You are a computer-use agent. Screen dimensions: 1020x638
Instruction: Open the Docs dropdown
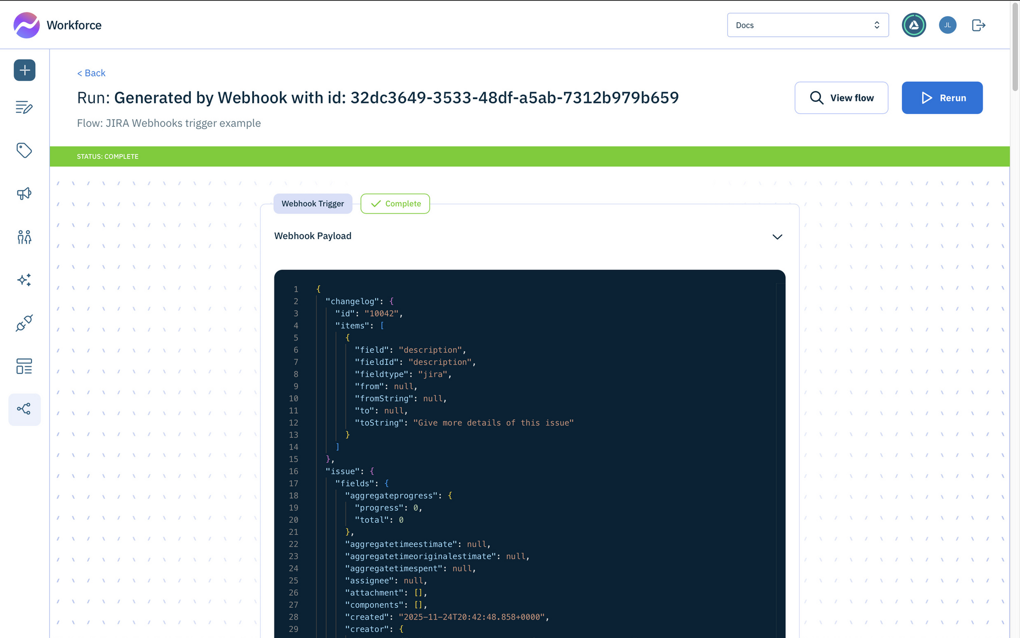click(x=807, y=24)
